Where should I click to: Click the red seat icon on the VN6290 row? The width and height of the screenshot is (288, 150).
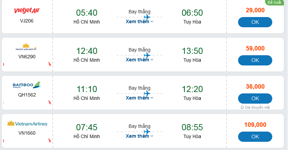tap(50, 64)
